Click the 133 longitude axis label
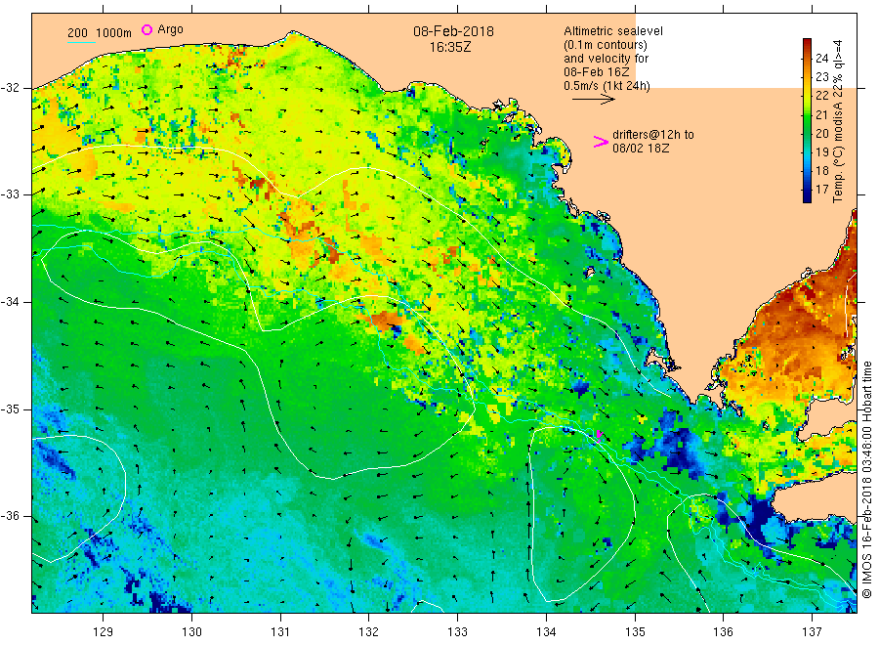This screenshot has width=879, height=645. coord(457,632)
